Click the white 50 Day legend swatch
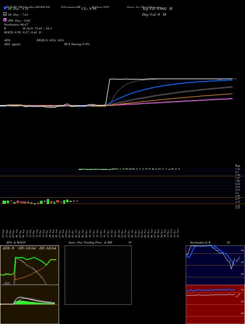This screenshot has height=324, width=245. 5,14
